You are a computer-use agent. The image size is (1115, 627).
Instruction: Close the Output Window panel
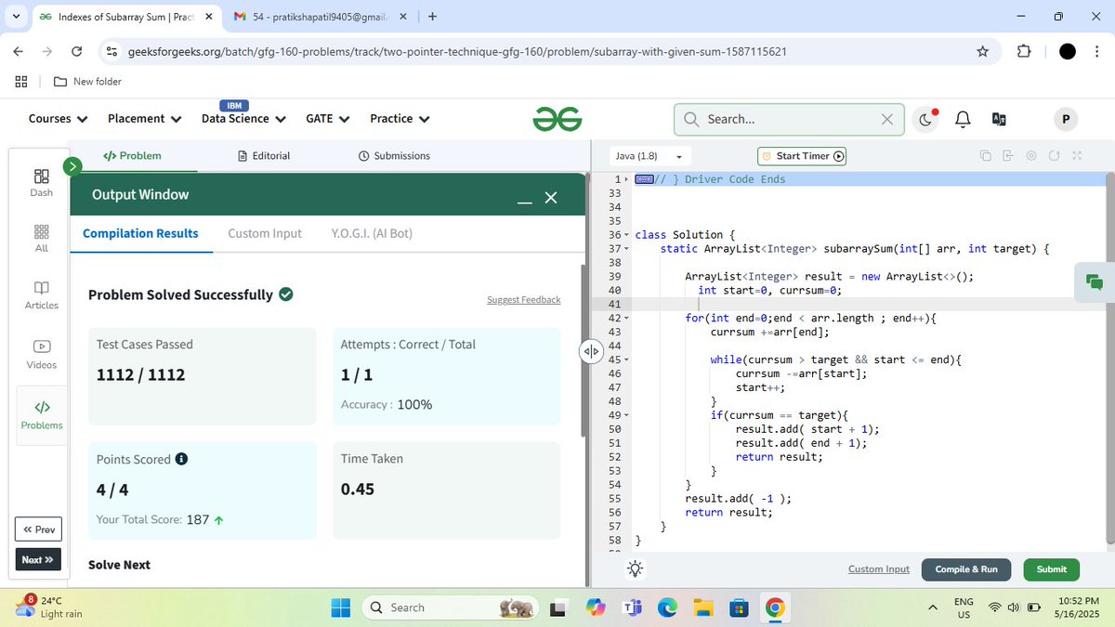coord(551,198)
